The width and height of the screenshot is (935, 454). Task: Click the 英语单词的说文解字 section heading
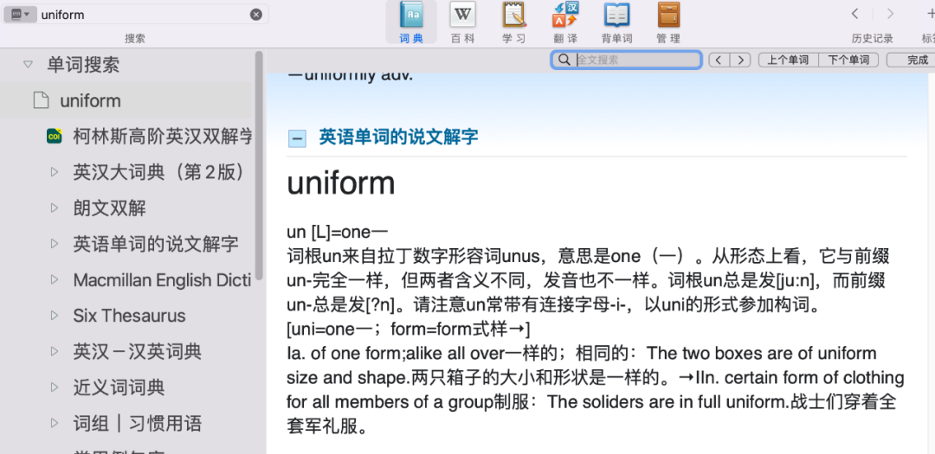pos(398,137)
